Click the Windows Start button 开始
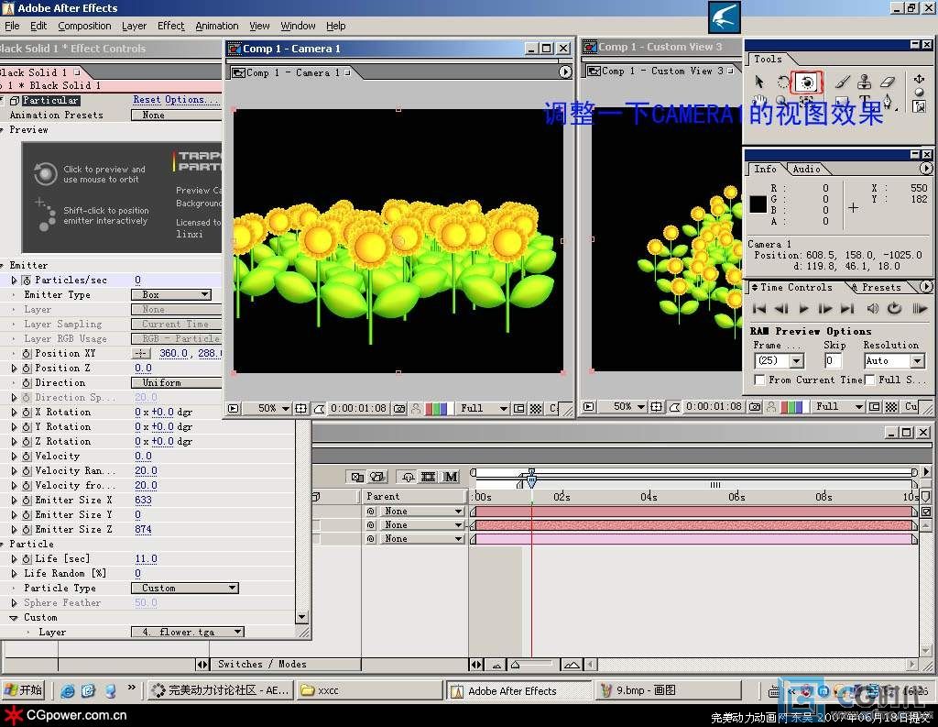This screenshot has height=727, width=938. pos(23,690)
